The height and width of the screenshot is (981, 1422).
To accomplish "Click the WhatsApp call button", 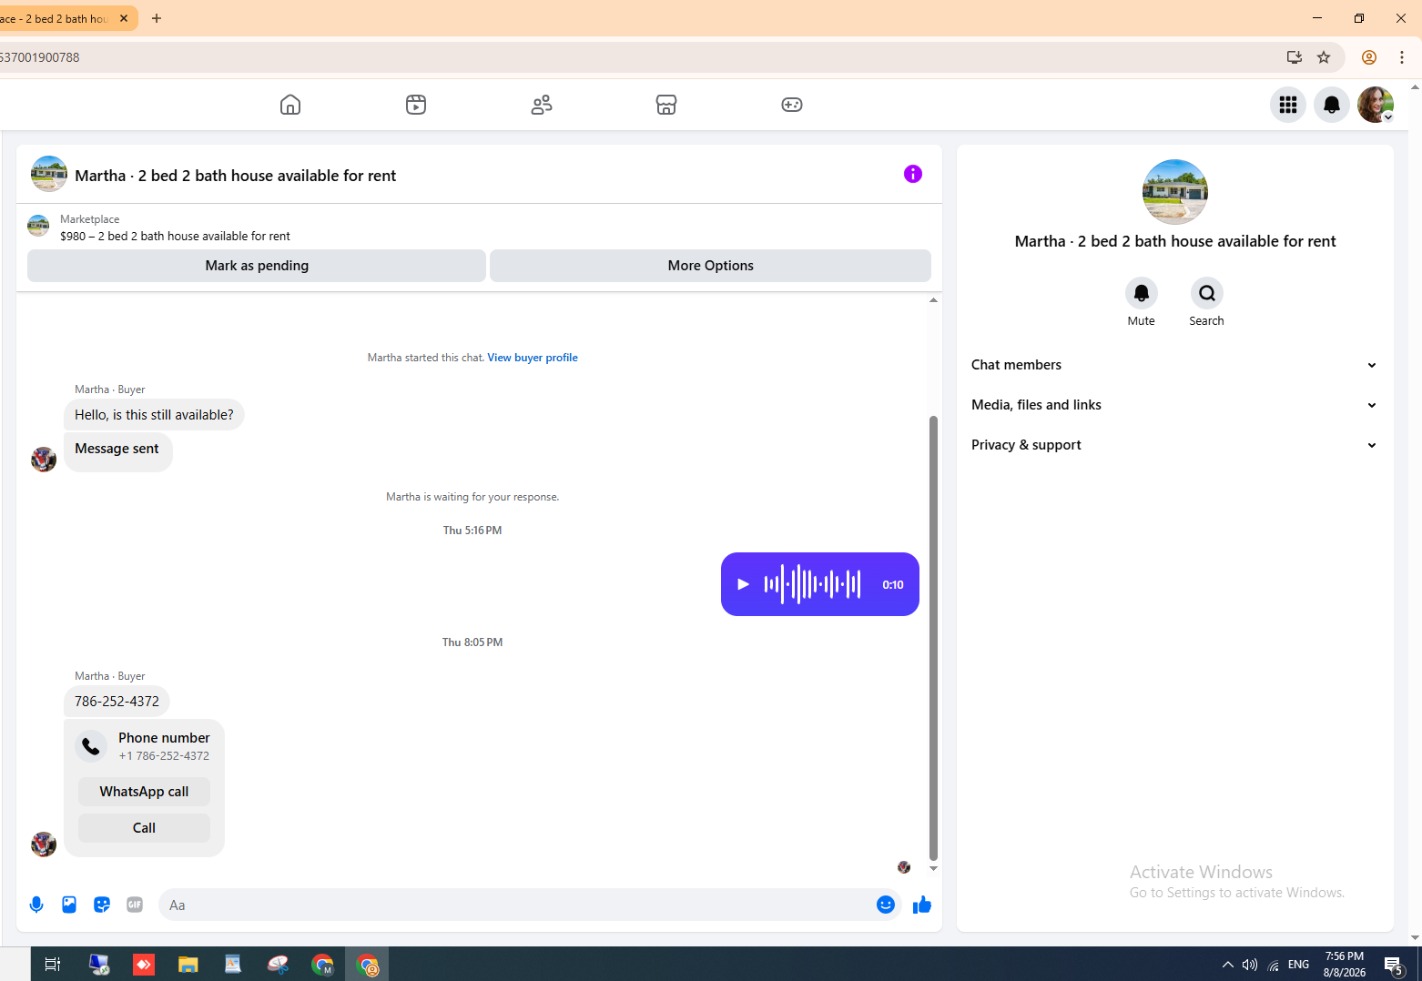I will tap(144, 792).
